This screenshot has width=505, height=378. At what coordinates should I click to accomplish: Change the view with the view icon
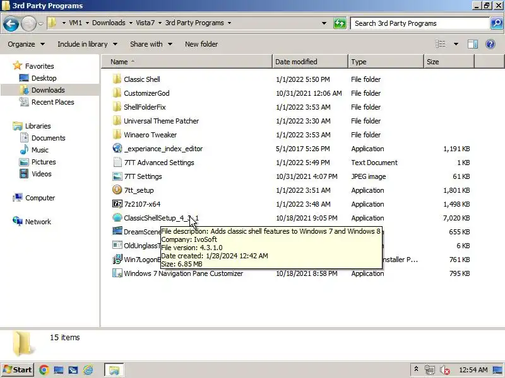[441, 44]
